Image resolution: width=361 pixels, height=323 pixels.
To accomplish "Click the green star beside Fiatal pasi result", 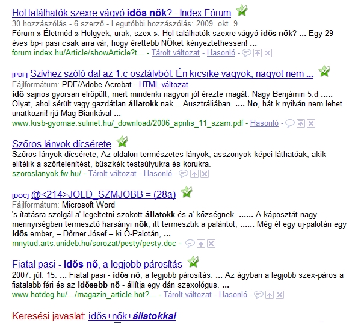I will coord(193,262).
